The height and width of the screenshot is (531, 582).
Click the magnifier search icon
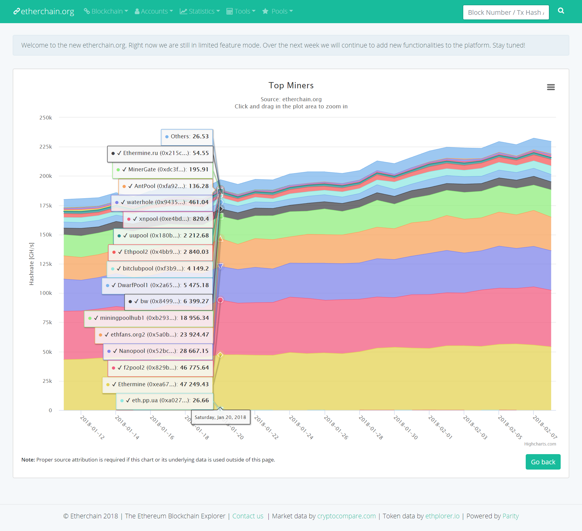(x=561, y=11)
